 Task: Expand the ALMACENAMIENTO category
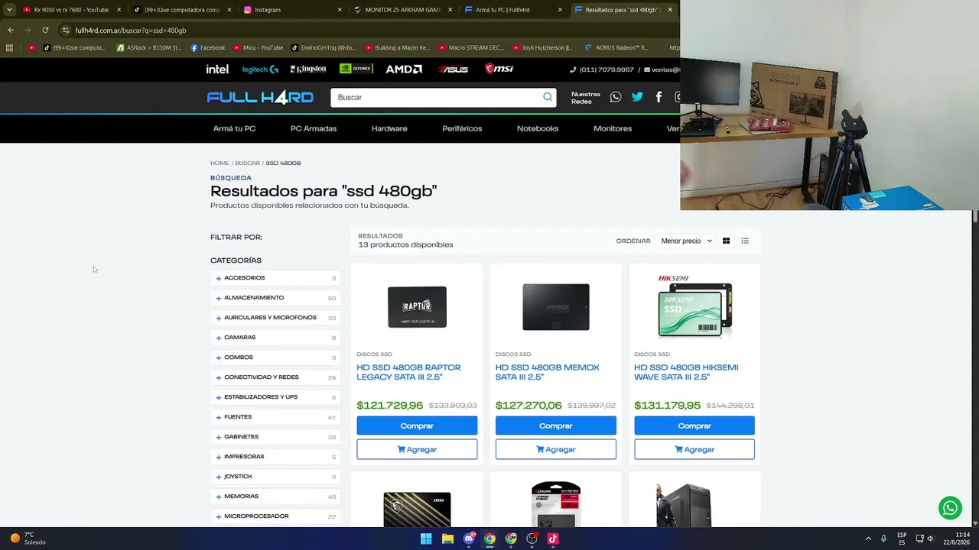(x=275, y=298)
